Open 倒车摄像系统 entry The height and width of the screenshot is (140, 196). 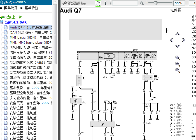pos(31,58)
